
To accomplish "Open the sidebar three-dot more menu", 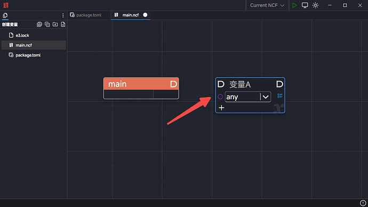I will click(63, 15).
